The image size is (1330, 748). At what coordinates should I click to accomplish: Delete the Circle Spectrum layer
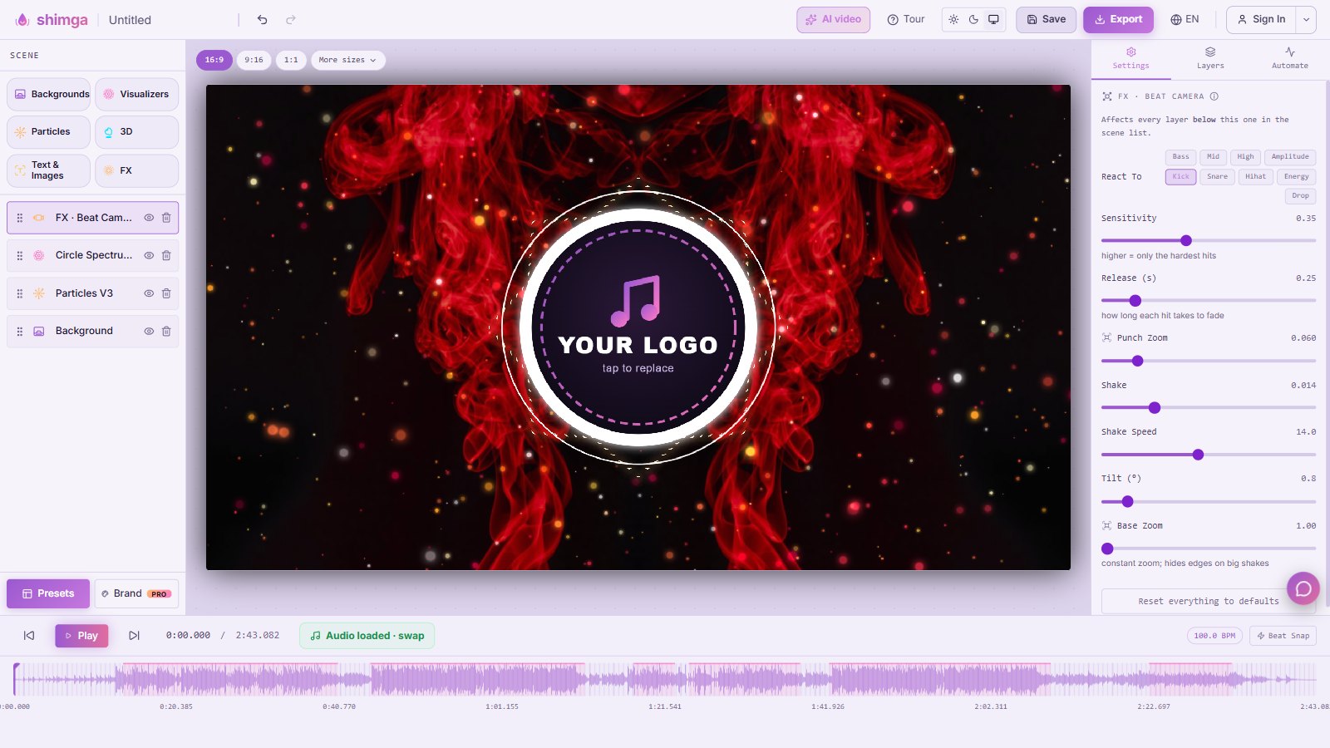click(166, 255)
